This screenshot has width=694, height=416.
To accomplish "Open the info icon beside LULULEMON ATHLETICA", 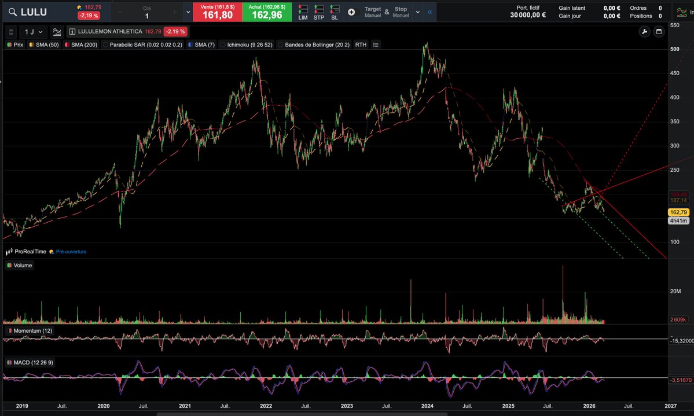I will (72, 31).
